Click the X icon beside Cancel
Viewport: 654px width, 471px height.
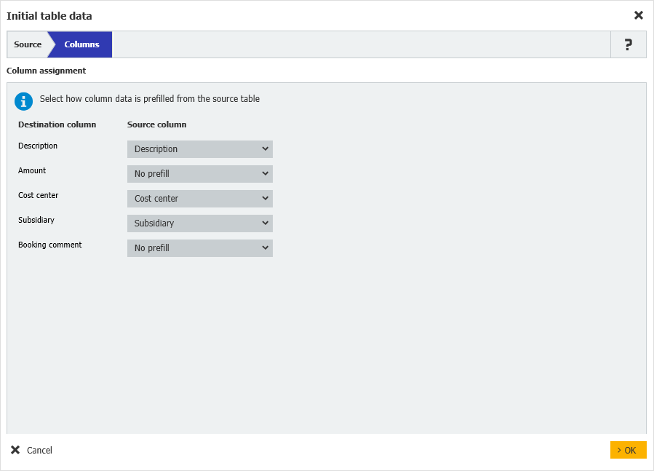[x=15, y=450]
